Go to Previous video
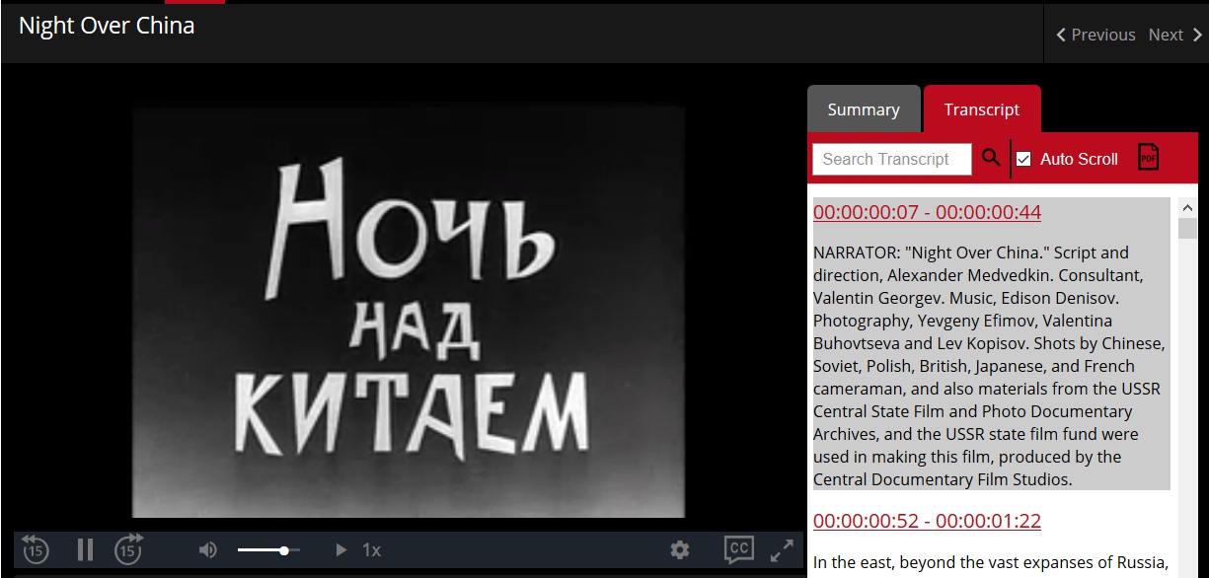 point(1095,35)
